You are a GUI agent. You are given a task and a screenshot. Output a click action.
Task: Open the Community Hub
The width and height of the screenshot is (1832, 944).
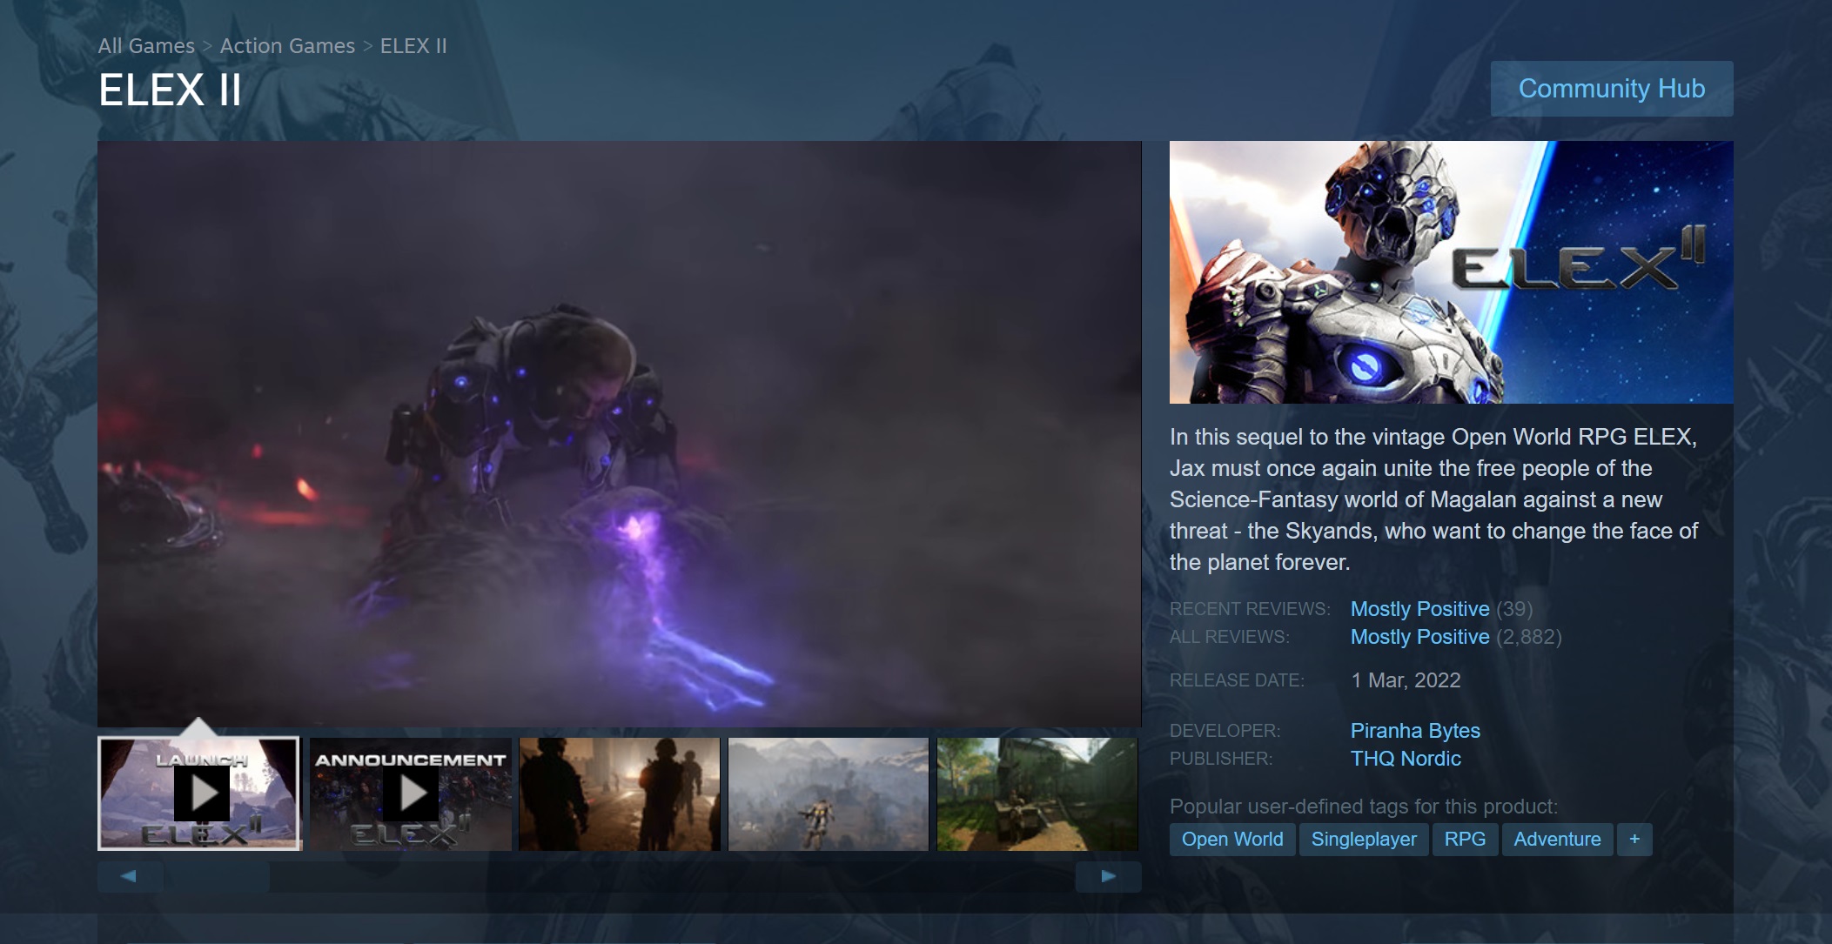pos(1611,89)
